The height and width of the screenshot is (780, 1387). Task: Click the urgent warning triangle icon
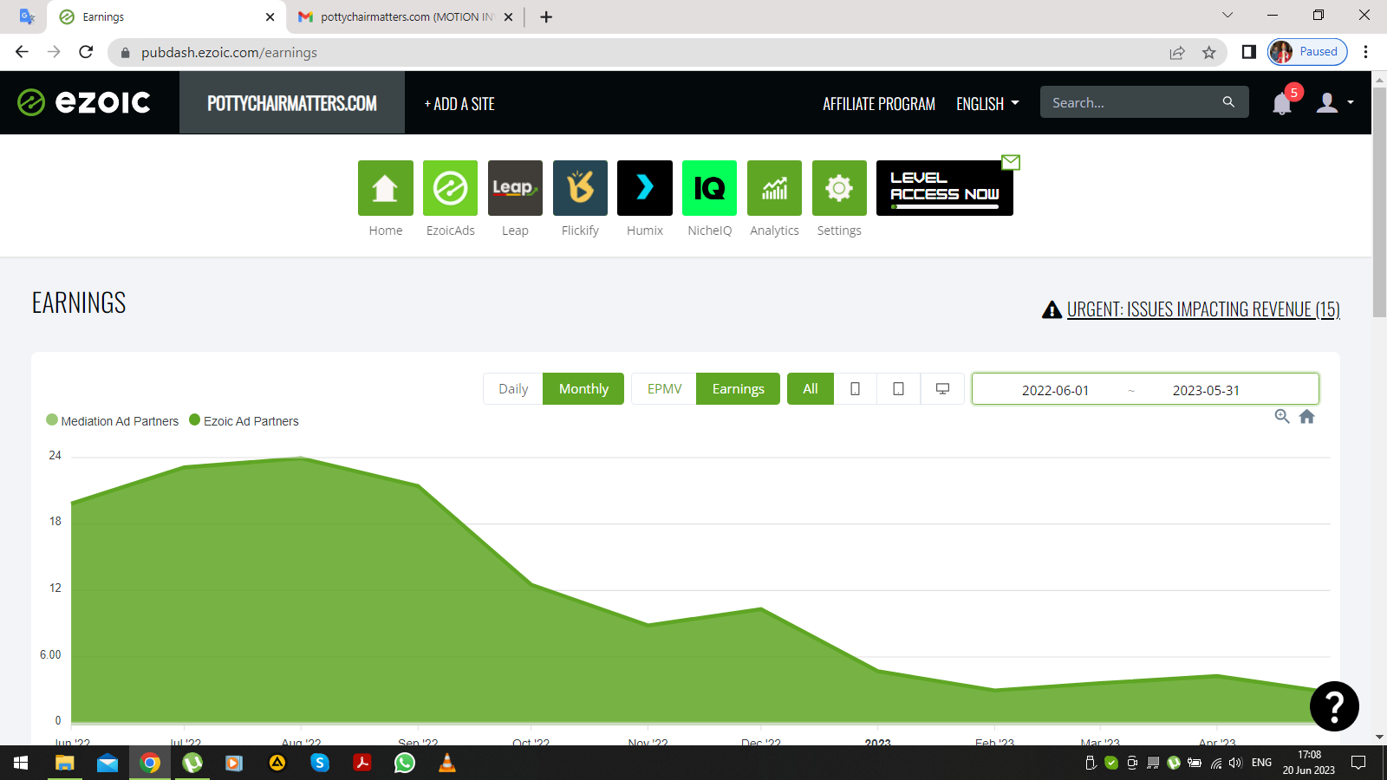pyautogui.click(x=1052, y=309)
